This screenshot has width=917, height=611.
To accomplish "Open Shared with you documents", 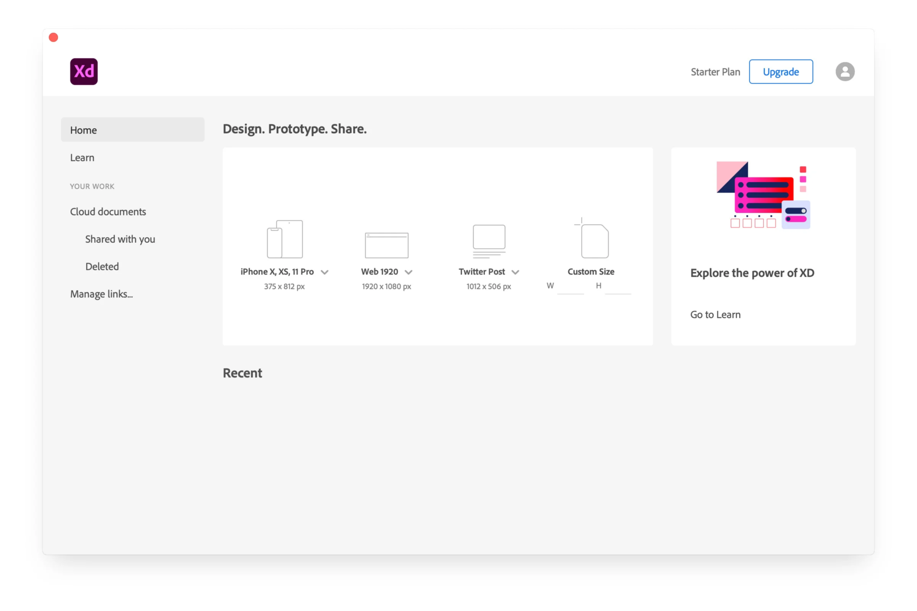I will [120, 239].
